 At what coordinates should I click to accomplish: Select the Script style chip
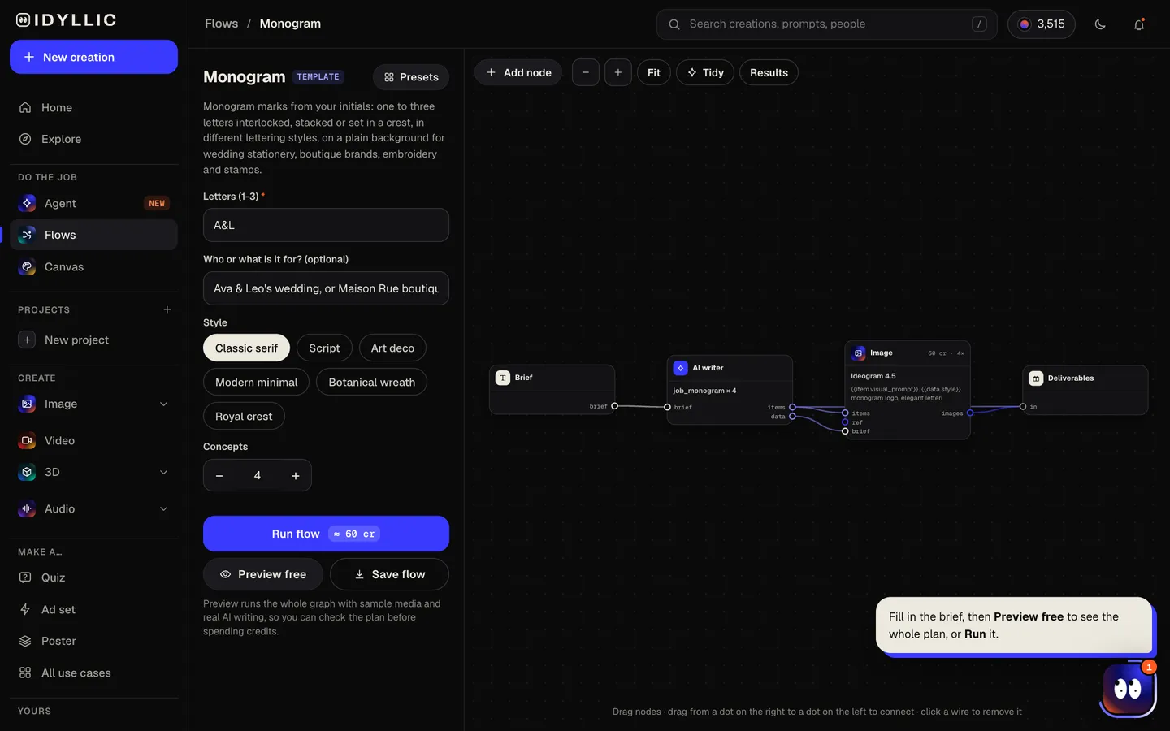coord(324,348)
